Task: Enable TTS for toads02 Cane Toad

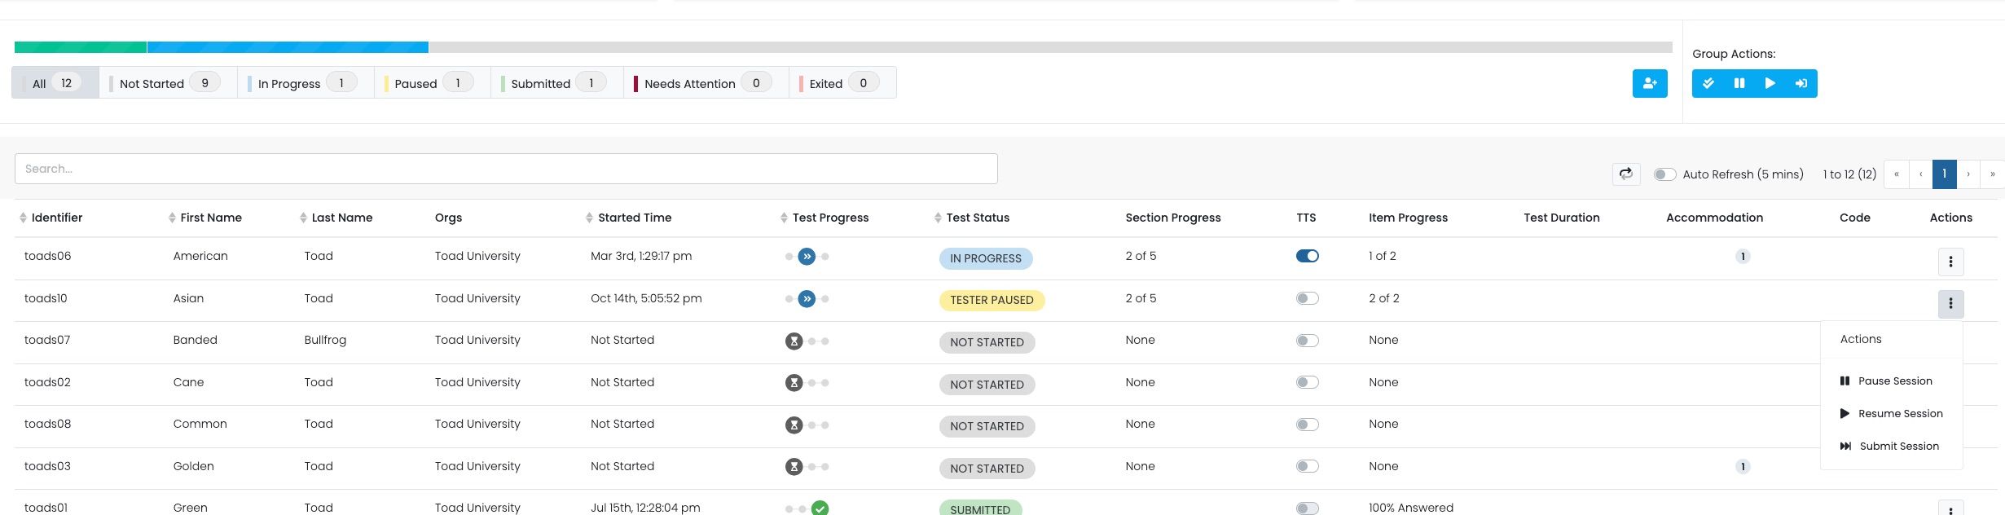Action: (1308, 382)
